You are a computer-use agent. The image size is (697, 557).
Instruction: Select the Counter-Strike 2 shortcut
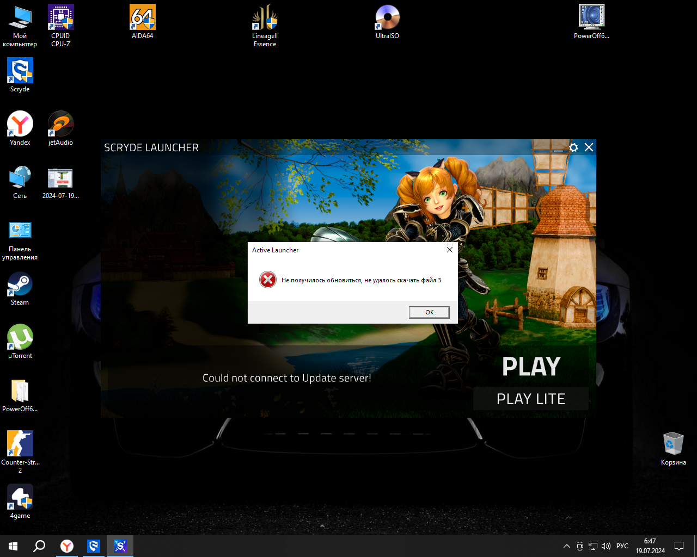(20, 449)
